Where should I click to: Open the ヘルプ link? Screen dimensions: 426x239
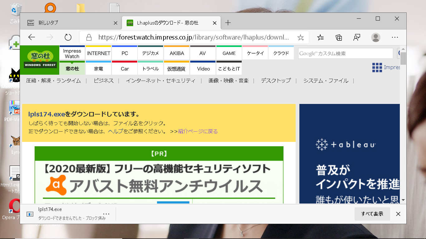coord(116,131)
